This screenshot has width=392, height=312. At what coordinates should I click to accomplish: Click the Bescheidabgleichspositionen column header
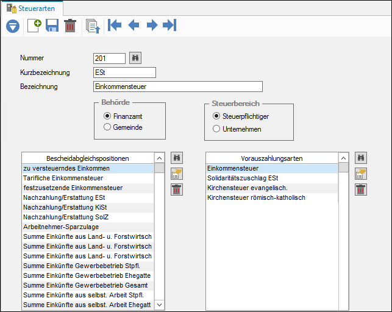(88, 158)
